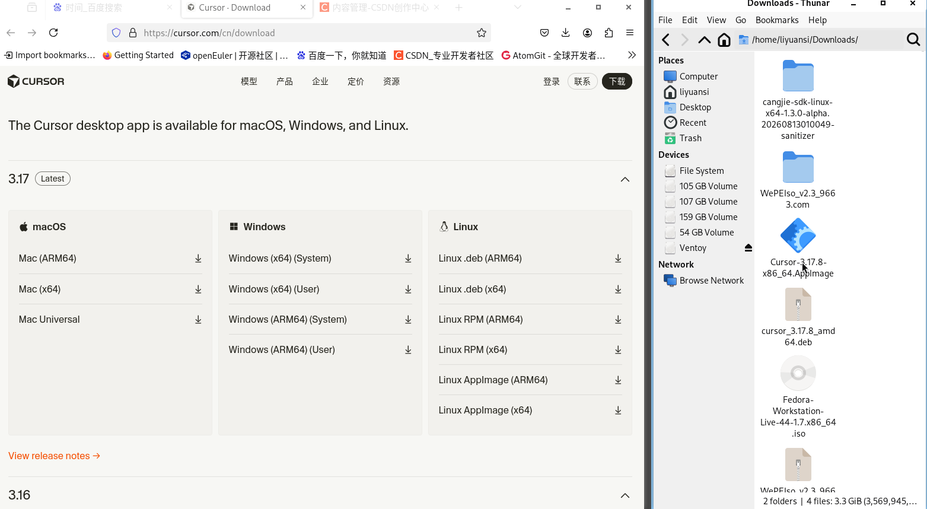Download Mac Universal installer icon
The width and height of the screenshot is (927, 509).
(198, 320)
